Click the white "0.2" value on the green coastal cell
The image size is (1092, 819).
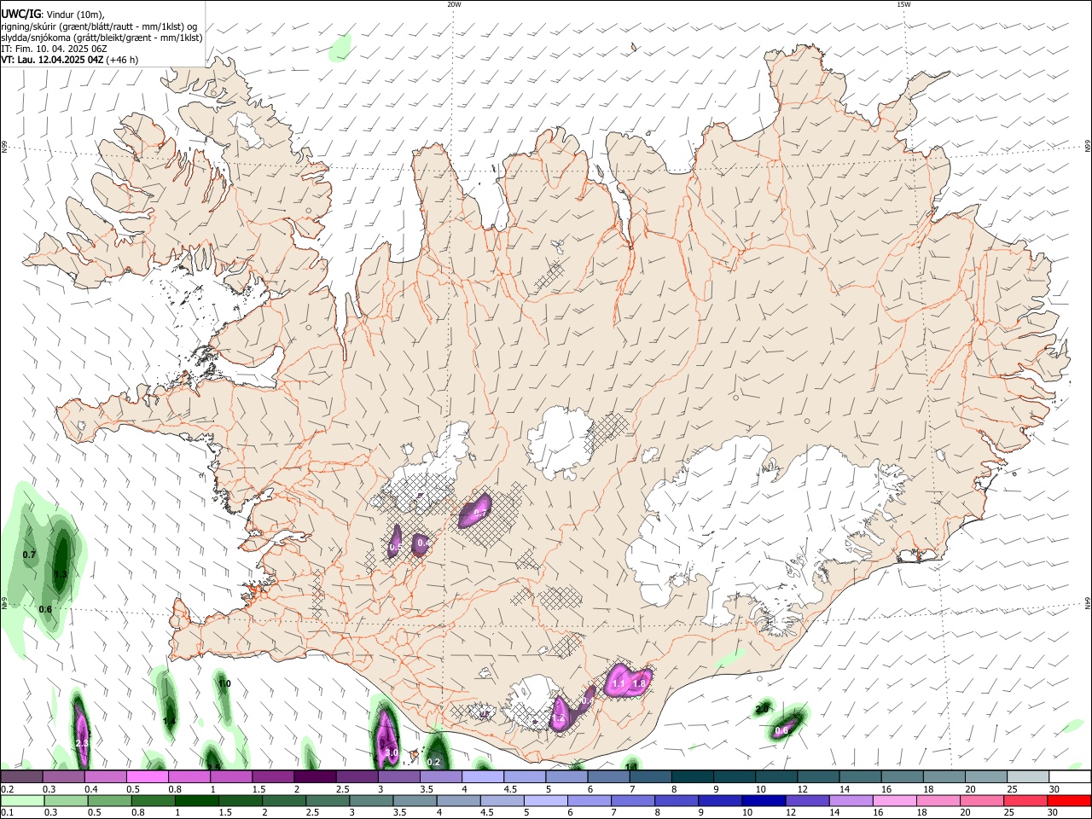[x=433, y=762]
